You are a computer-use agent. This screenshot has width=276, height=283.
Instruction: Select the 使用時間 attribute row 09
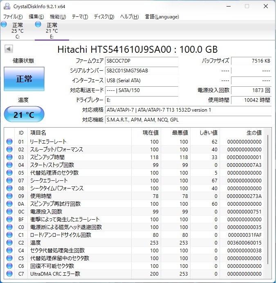134,196
